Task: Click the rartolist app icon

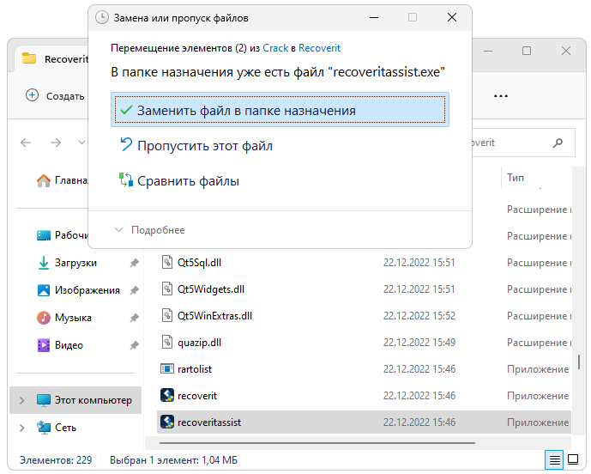Action: point(167,368)
